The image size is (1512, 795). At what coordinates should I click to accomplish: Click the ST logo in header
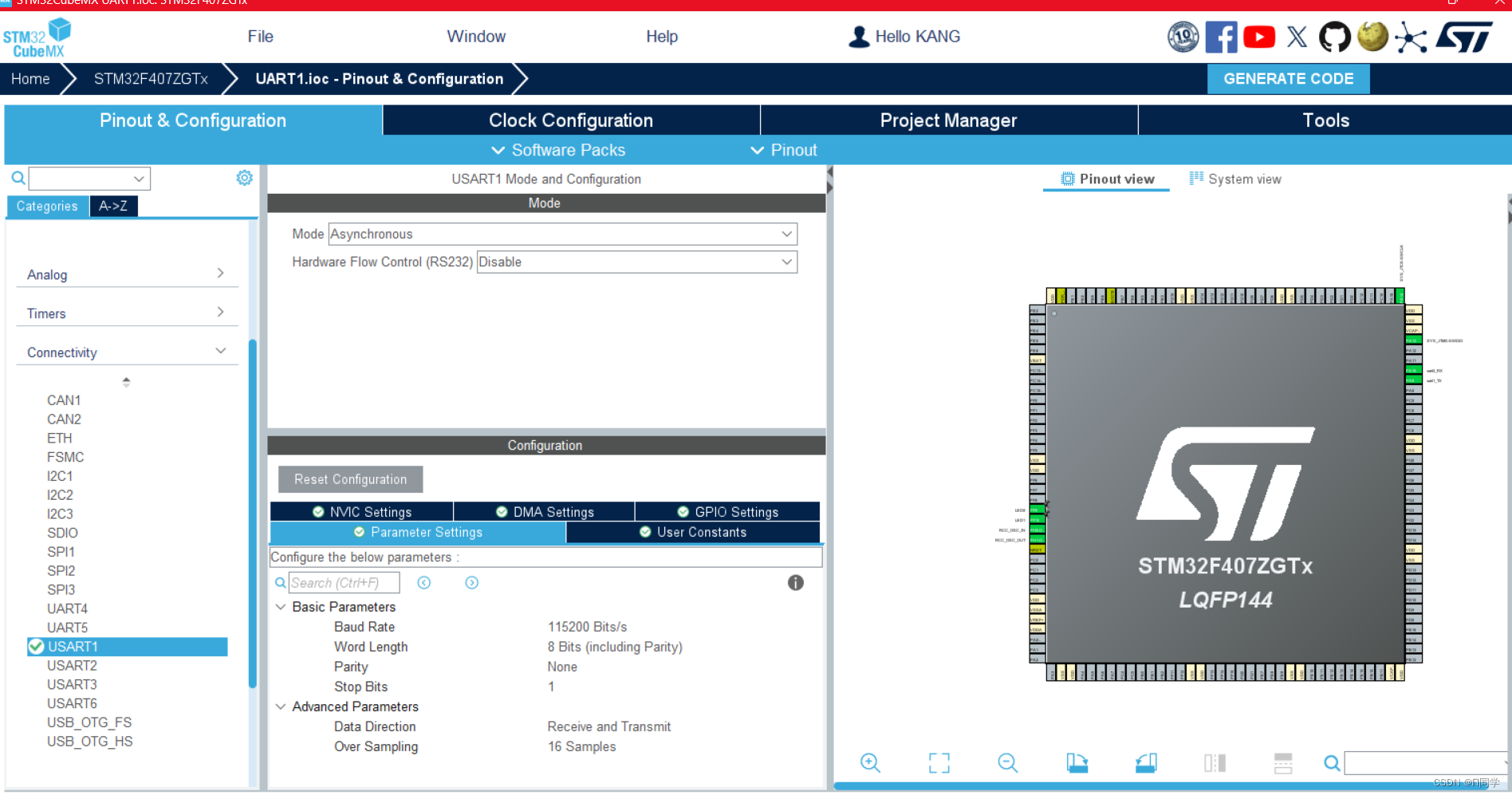[1464, 37]
